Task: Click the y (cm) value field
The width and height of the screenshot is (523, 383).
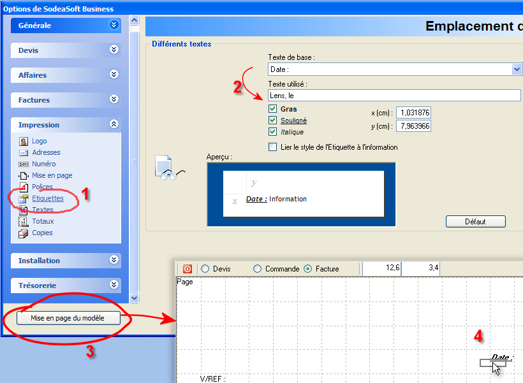Action: coord(413,126)
